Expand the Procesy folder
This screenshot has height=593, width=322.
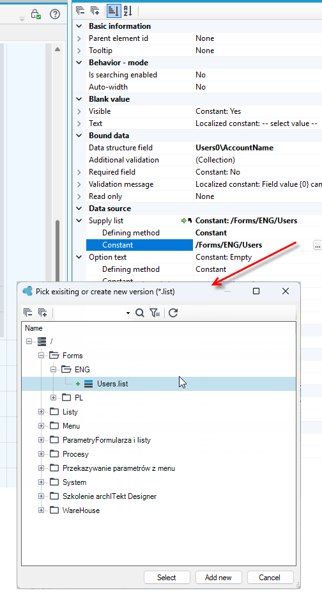pos(41,454)
